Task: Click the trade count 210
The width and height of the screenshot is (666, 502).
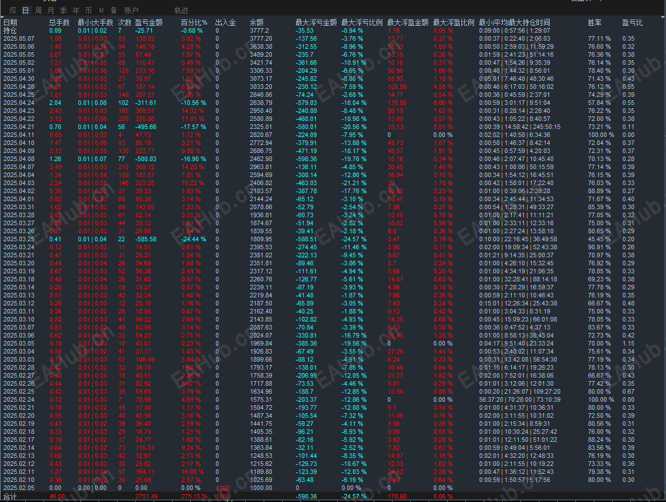Action: tap(124, 167)
